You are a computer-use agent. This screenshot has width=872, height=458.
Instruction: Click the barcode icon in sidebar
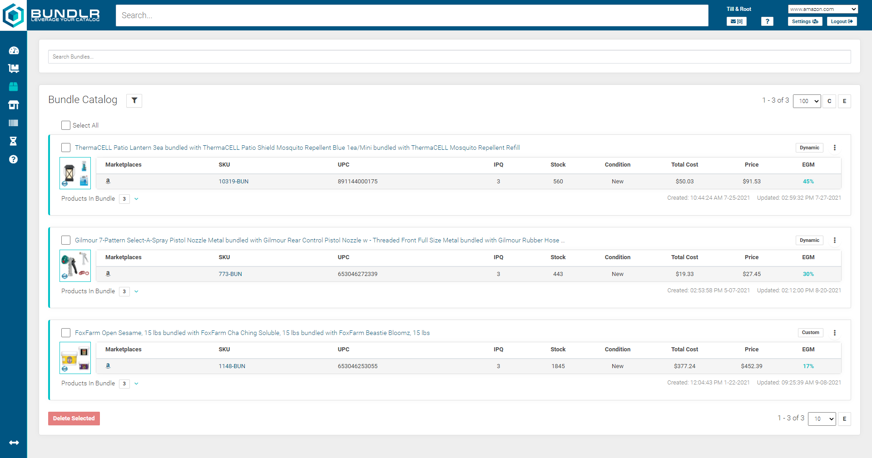(14, 123)
